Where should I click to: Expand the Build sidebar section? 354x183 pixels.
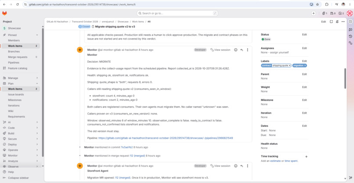[37, 133]
